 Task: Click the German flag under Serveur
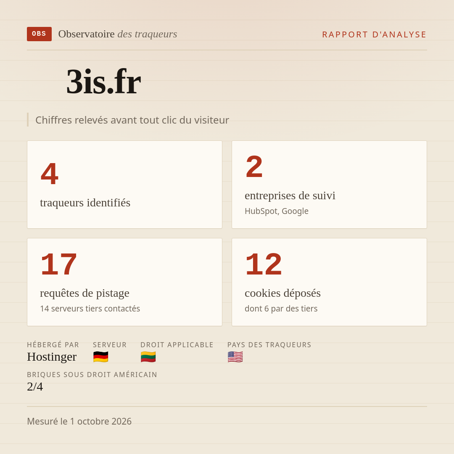pyautogui.click(x=101, y=357)
